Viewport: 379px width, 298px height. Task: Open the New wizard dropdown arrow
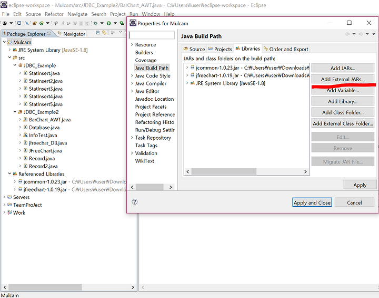tap(11, 23)
